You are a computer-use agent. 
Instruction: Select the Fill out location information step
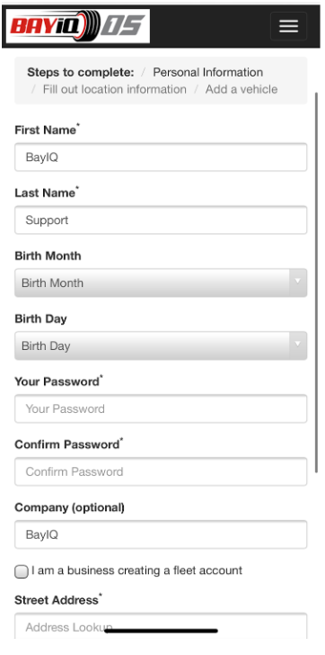tap(115, 89)
